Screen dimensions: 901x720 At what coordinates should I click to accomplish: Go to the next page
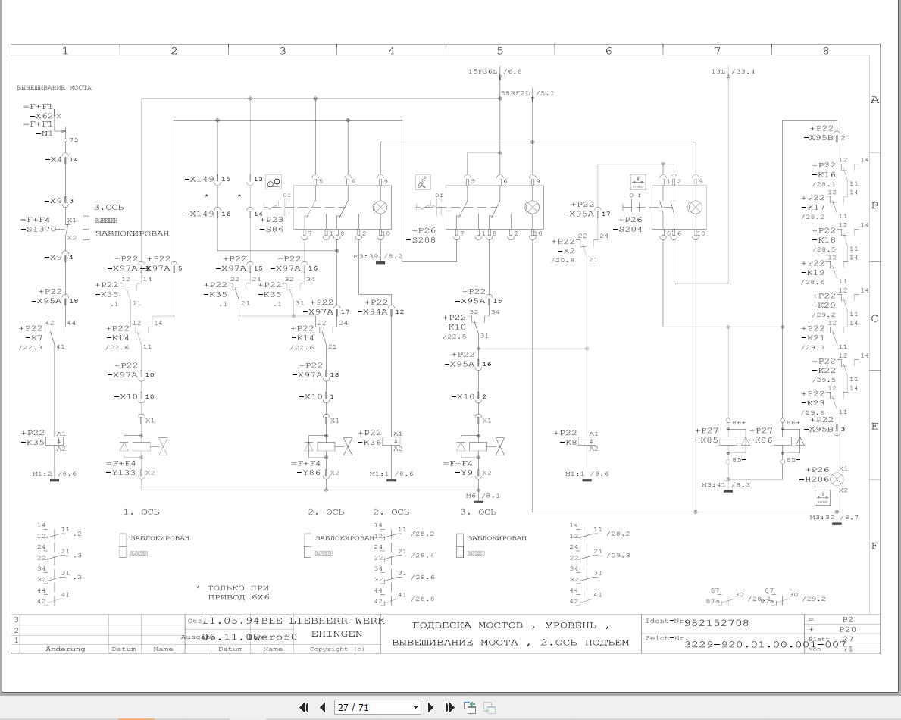tap(431, 707)
